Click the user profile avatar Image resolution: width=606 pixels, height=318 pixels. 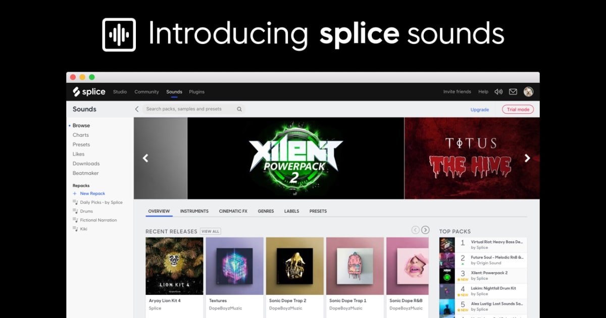[528, 91]
